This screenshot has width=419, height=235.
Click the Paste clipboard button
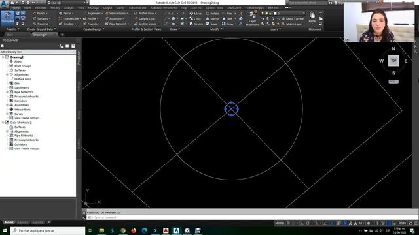(312, 18)
